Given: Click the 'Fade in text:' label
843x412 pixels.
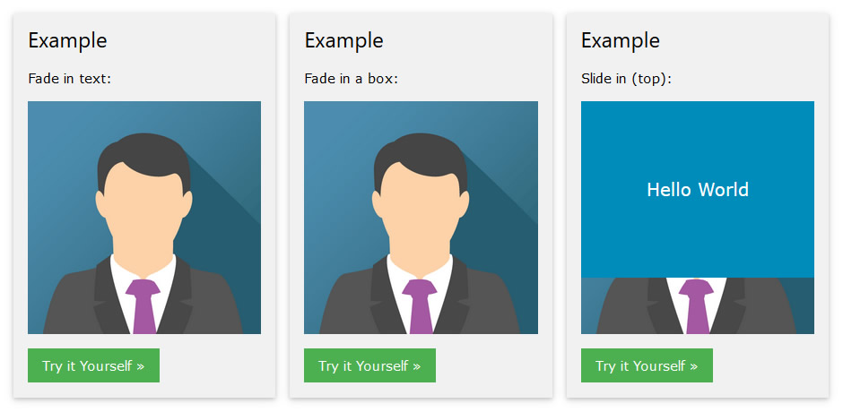Looking at the screenshot, I should point(69,79).
